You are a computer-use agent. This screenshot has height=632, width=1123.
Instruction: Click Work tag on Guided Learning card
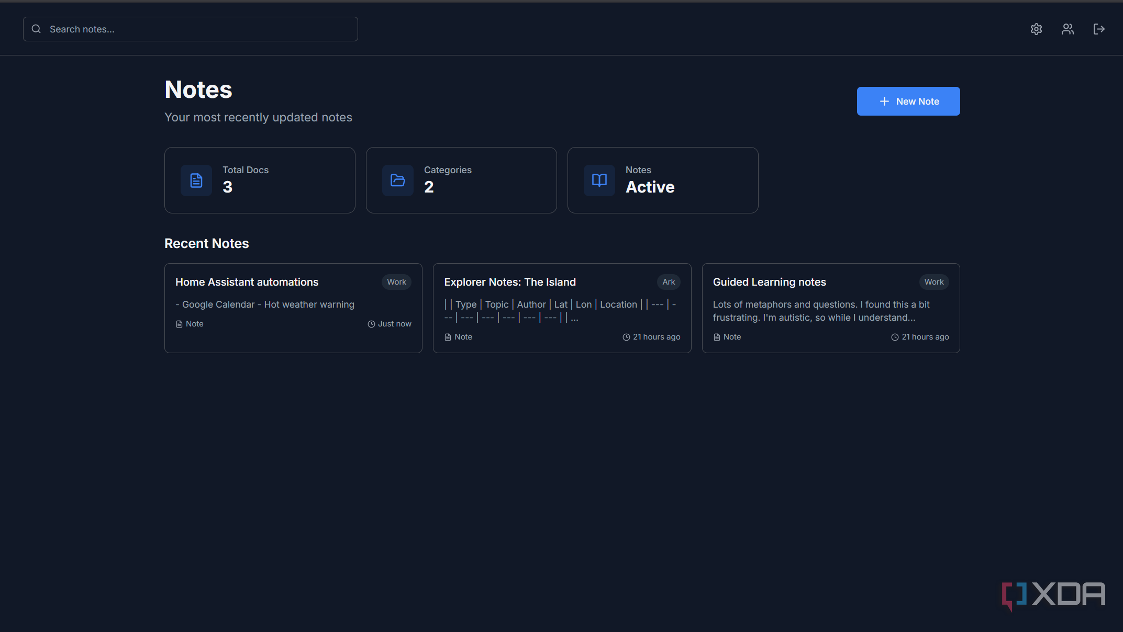coord(934,282)
